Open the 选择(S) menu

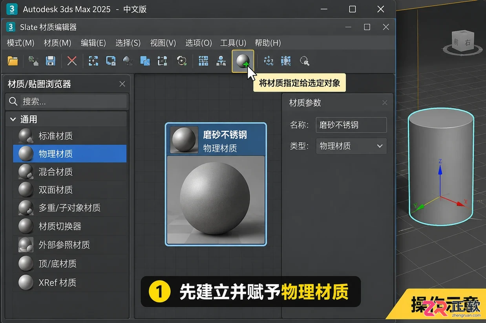pyautogui.click(x=128, y=43)
